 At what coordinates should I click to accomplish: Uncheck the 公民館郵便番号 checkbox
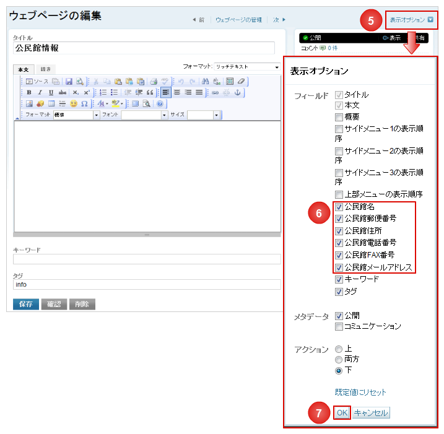click(x=339, y=219)
